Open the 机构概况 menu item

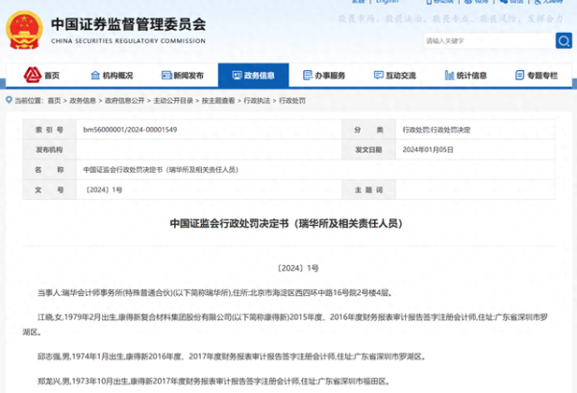pos(117,75)
